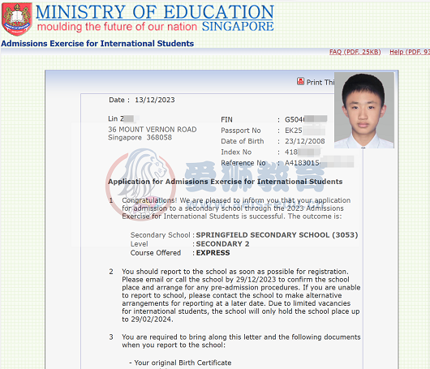Image resolution: width=430 pixels, height=369 pixels.
Task: Click the letter date 13/12/2023
Action: click(x=155, y=100)
